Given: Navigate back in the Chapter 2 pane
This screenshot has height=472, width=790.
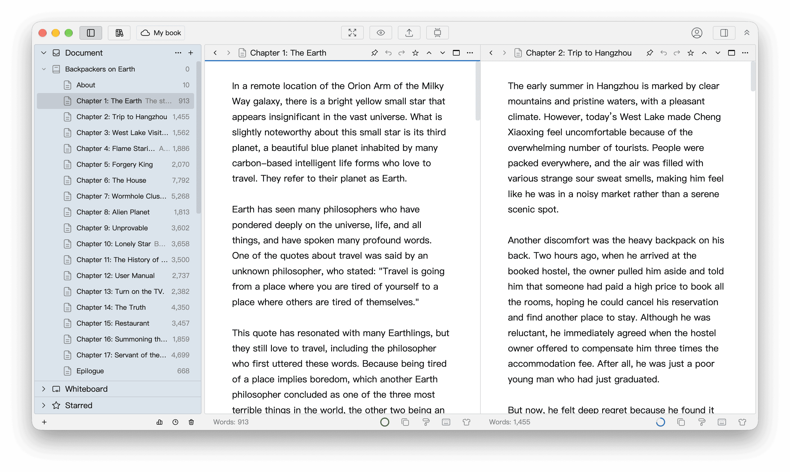Looking at the screenshot, I should tap(491, 53).
